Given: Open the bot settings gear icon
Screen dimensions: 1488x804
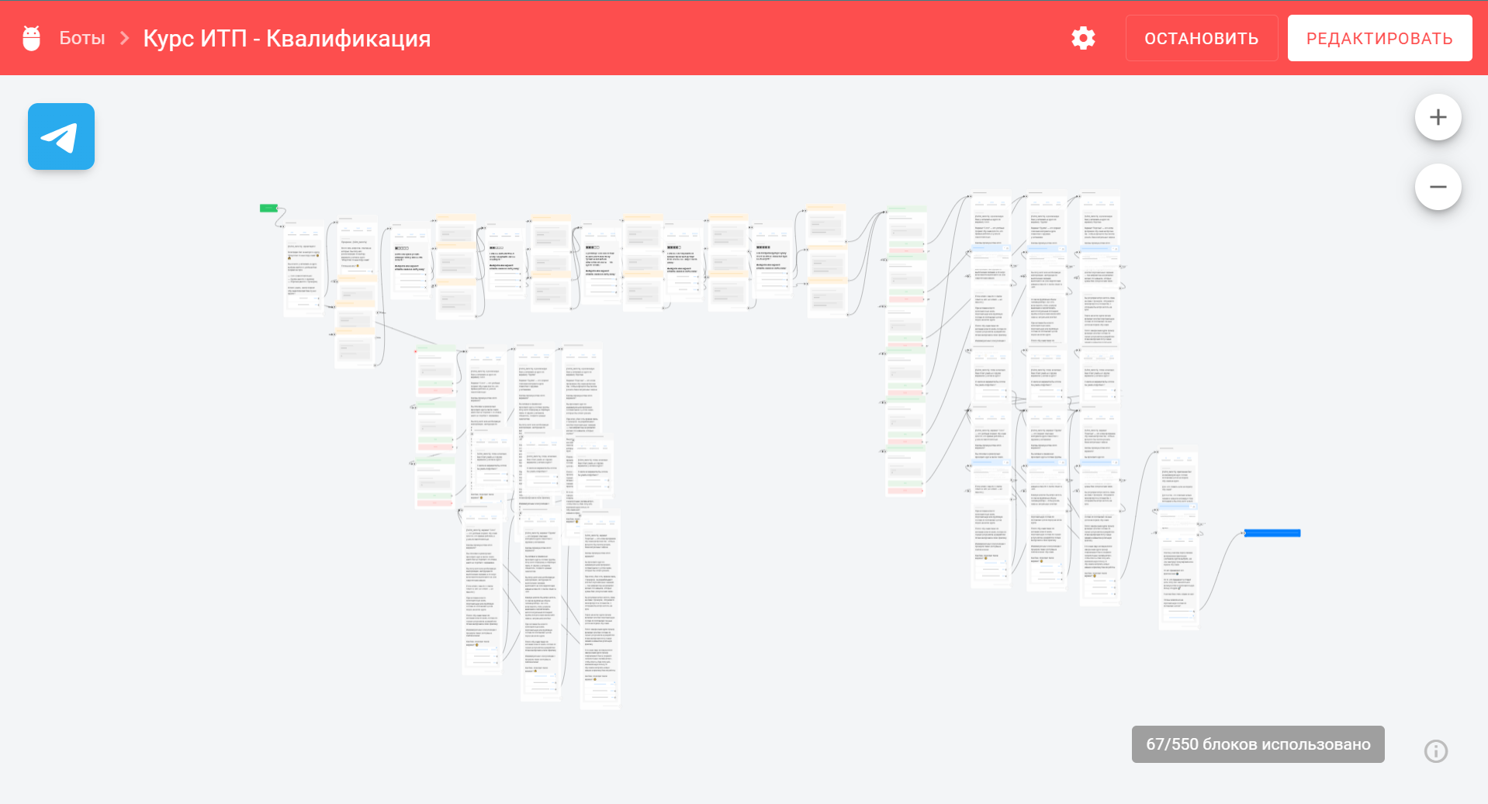Looking at the screenshot, I should (x=1083, y=38).
